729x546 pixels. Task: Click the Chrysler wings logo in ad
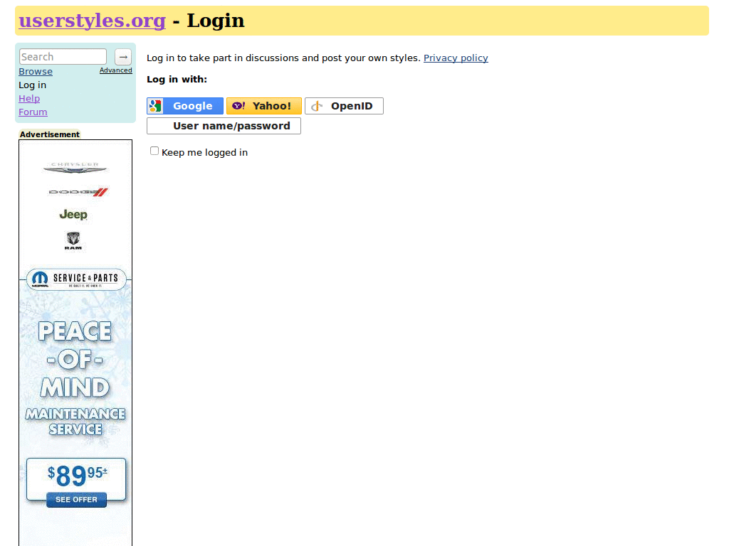(x=75, y=168)
